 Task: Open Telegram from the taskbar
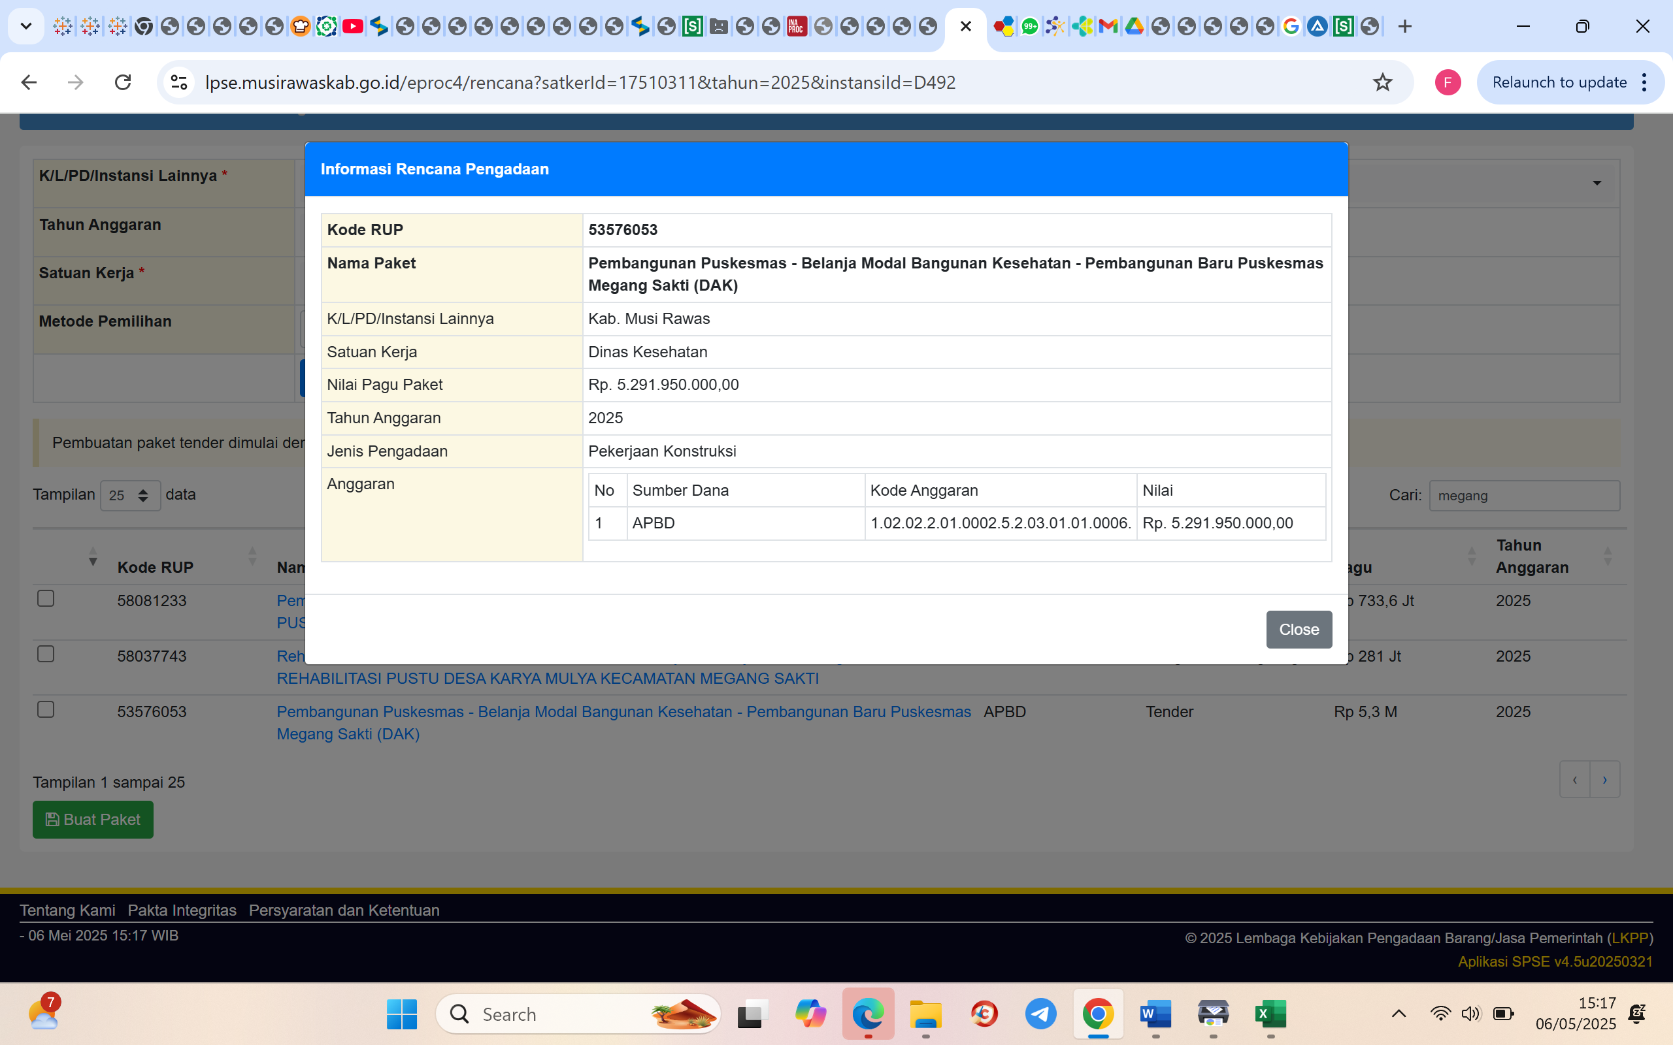point(1040,1014)
